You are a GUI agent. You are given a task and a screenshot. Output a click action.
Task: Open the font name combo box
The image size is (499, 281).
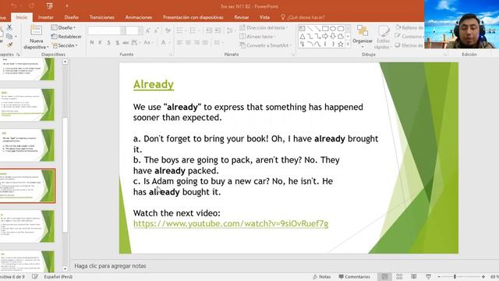coord(106,30)
